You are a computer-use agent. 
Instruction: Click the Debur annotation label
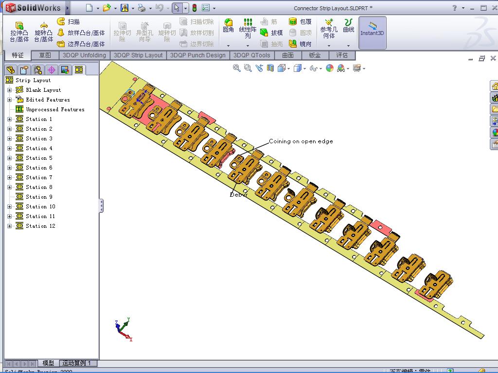click(x=238, y=194)
